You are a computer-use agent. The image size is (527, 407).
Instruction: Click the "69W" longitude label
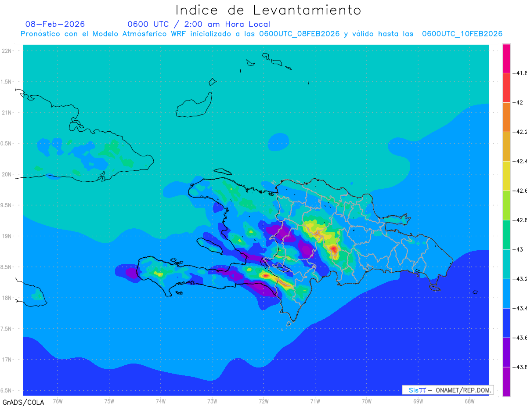(x=418, y=401)
